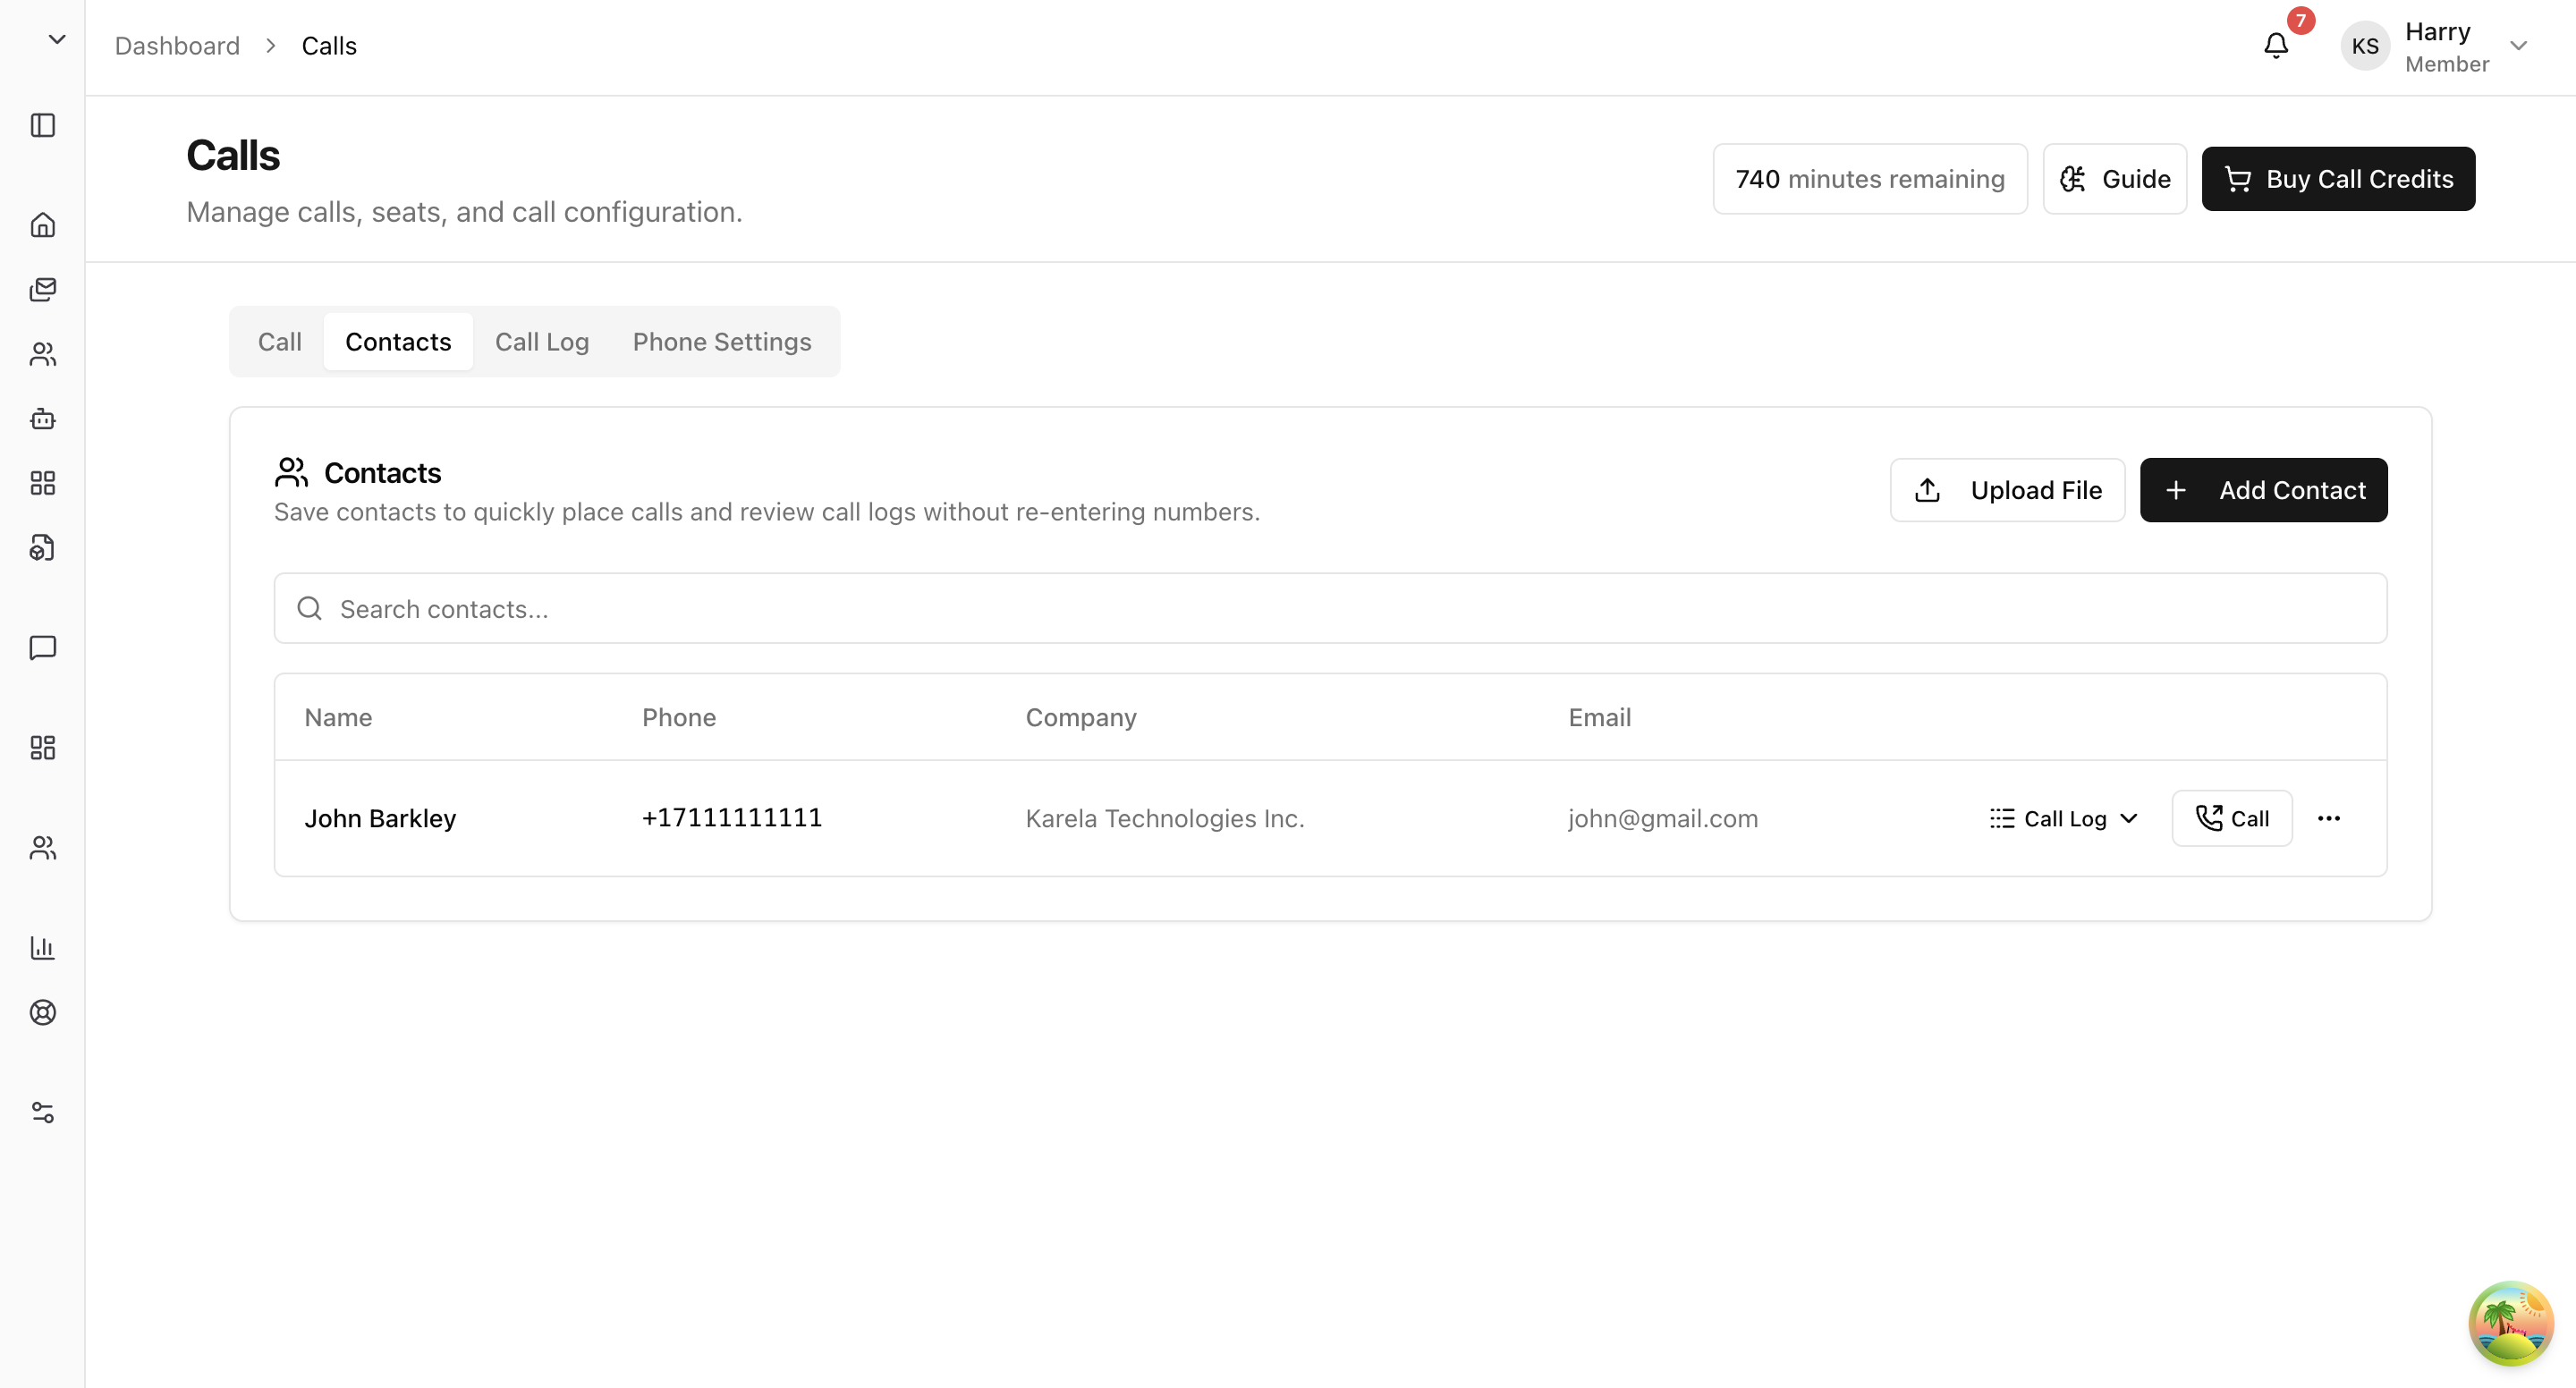Screen dimensions: 2576x1388
Task: Click the 740 minutes remaining badge
Action: (1870, 179)
